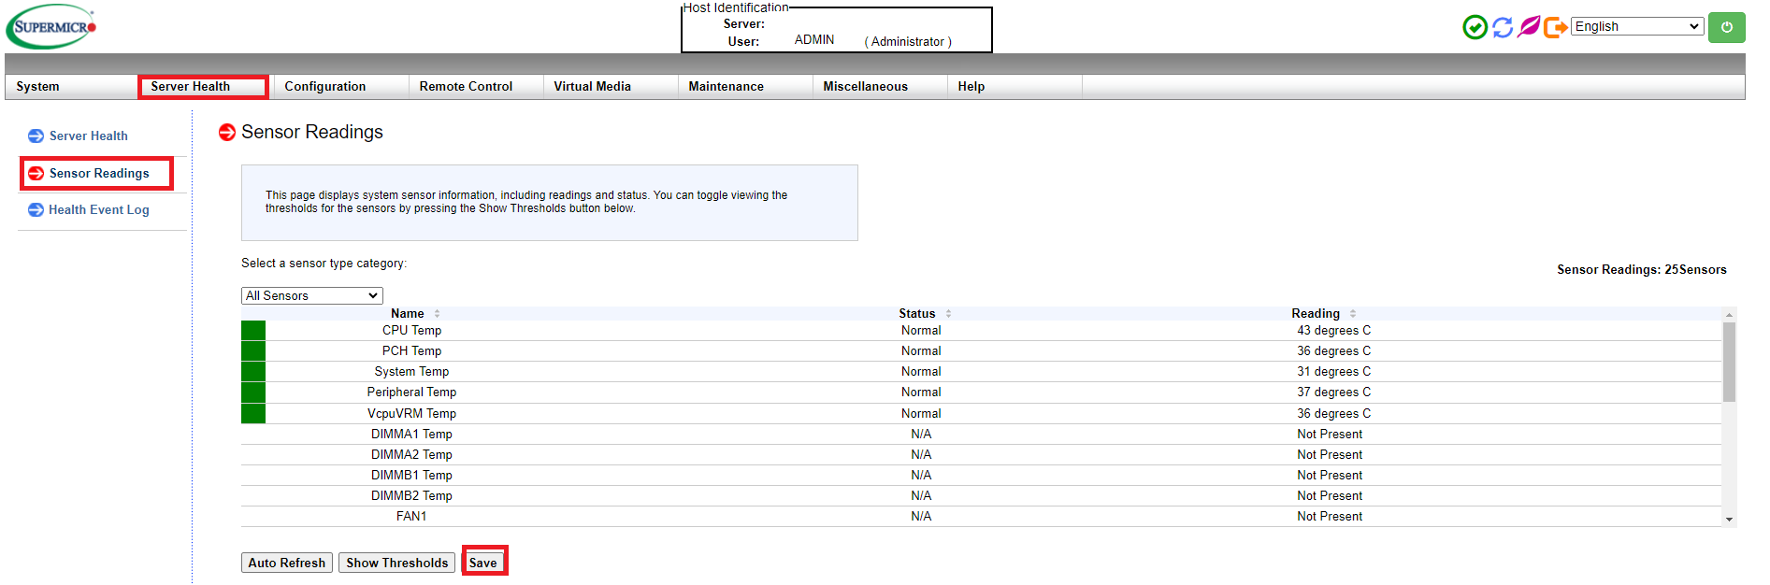The width and height of the screenshot is (1770, 585).
Task: Sort sensors by the Reading column
Action: 1316,314
